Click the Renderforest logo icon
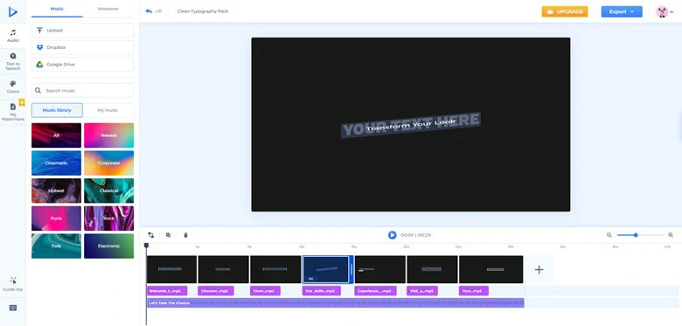The image size is (682, 326). 12,11
